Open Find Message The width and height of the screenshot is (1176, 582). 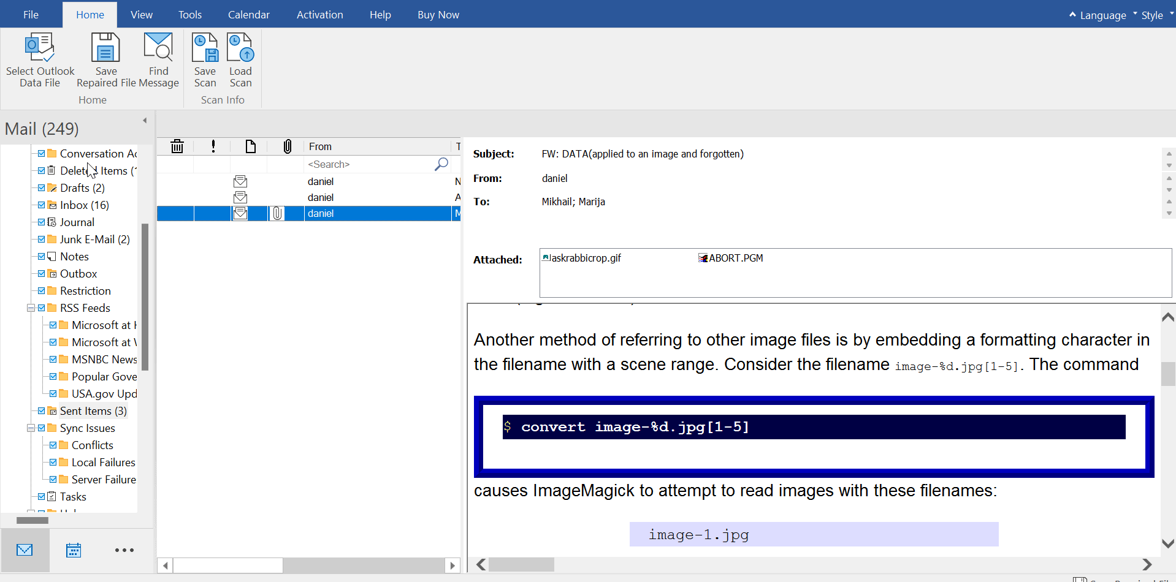click(158, 47)
